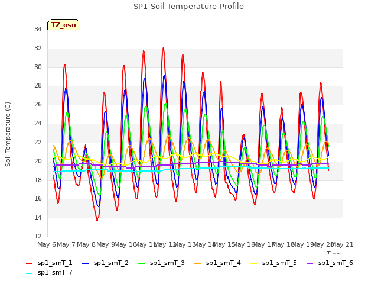Click the May 6 x-axis tick label
Viewport: 378px width, 284px height.
(47, 244)
